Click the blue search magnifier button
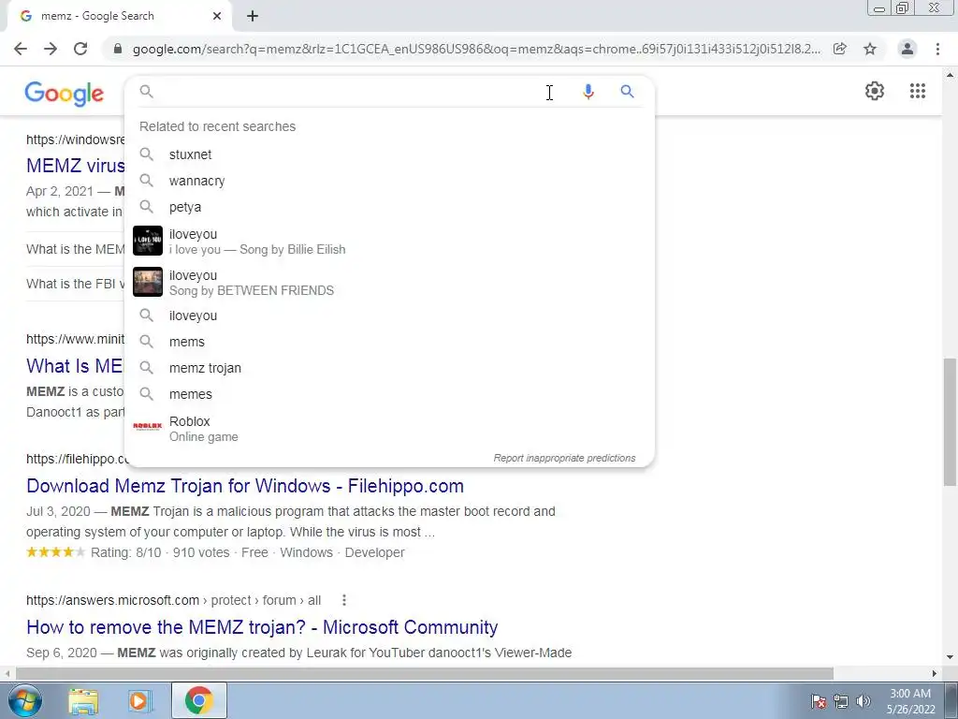 [x=627, y=92]
